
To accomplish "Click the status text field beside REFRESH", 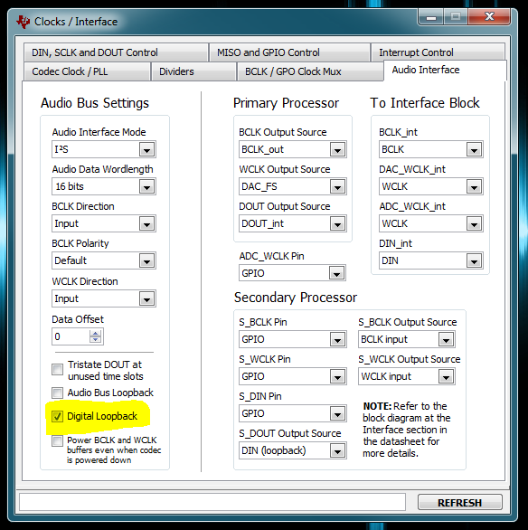I will pos(212,502).
